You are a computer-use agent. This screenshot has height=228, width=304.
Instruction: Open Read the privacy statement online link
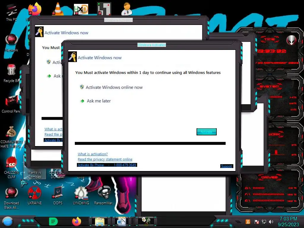[x=105, y=159]
